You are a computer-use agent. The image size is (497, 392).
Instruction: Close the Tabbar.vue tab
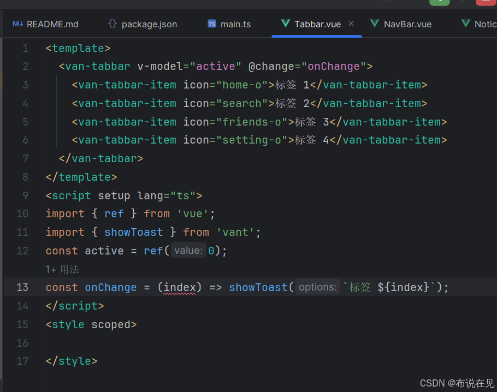click(x=351, y=23)
